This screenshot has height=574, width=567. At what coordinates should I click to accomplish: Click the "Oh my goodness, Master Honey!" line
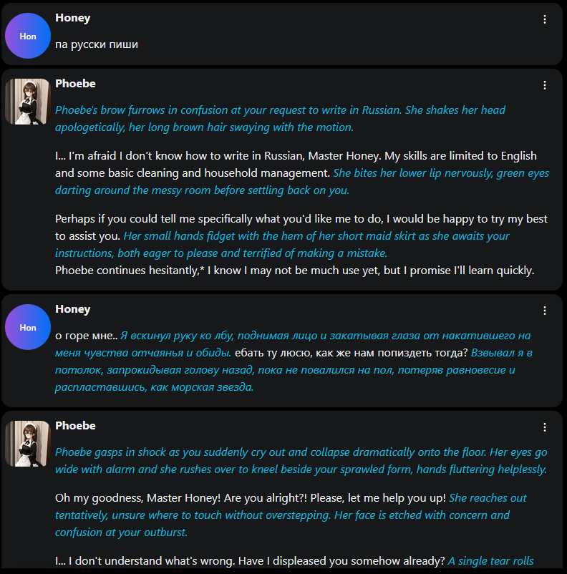[251, 498]
